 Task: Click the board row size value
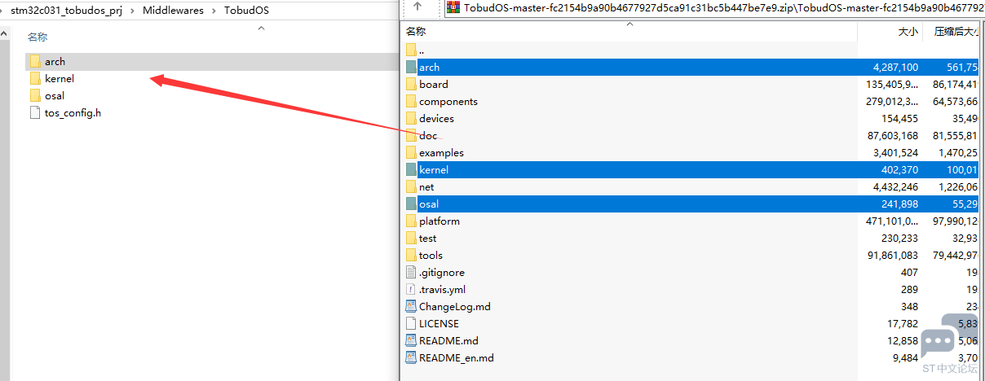(x=892, y=84)
